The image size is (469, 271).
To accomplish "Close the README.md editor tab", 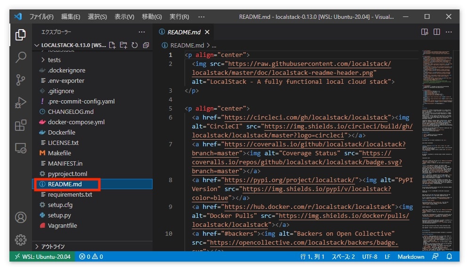I will coord(207,32).
